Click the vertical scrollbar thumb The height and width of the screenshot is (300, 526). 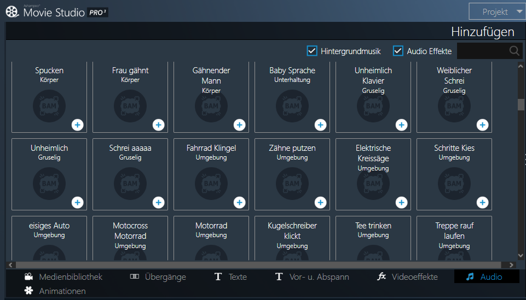click(521, 104)
